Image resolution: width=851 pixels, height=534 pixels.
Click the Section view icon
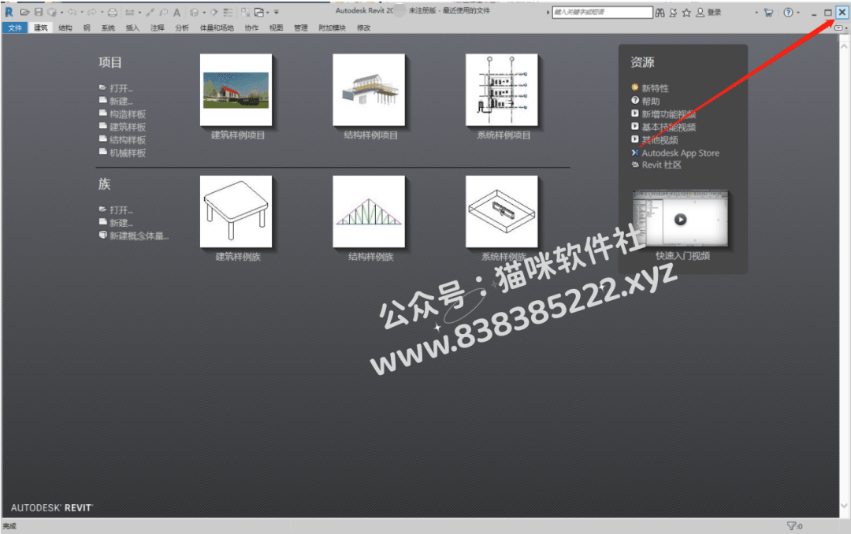coord(214,12)
